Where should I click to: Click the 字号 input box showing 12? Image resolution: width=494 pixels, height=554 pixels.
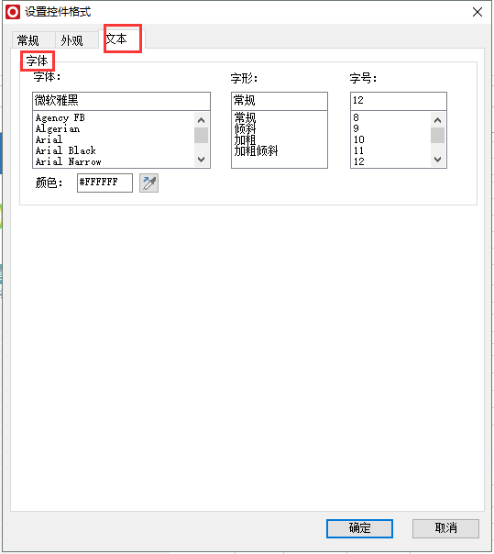399,101
